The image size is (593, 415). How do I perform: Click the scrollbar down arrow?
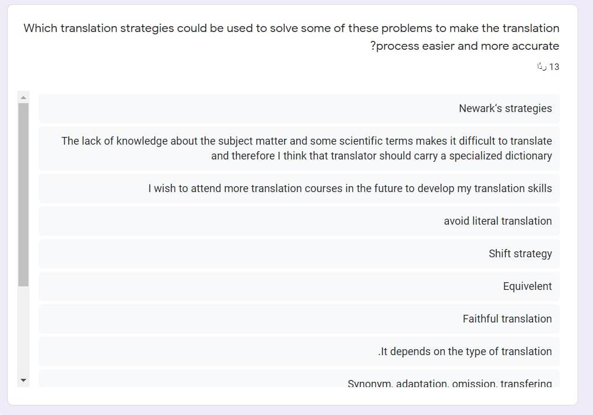pyautogui.click(x=24, y=380)
